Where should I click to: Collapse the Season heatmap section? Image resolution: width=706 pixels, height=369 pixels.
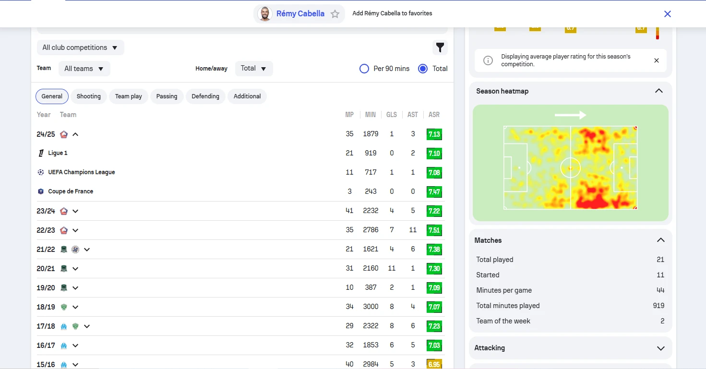[x=658, y=91]
